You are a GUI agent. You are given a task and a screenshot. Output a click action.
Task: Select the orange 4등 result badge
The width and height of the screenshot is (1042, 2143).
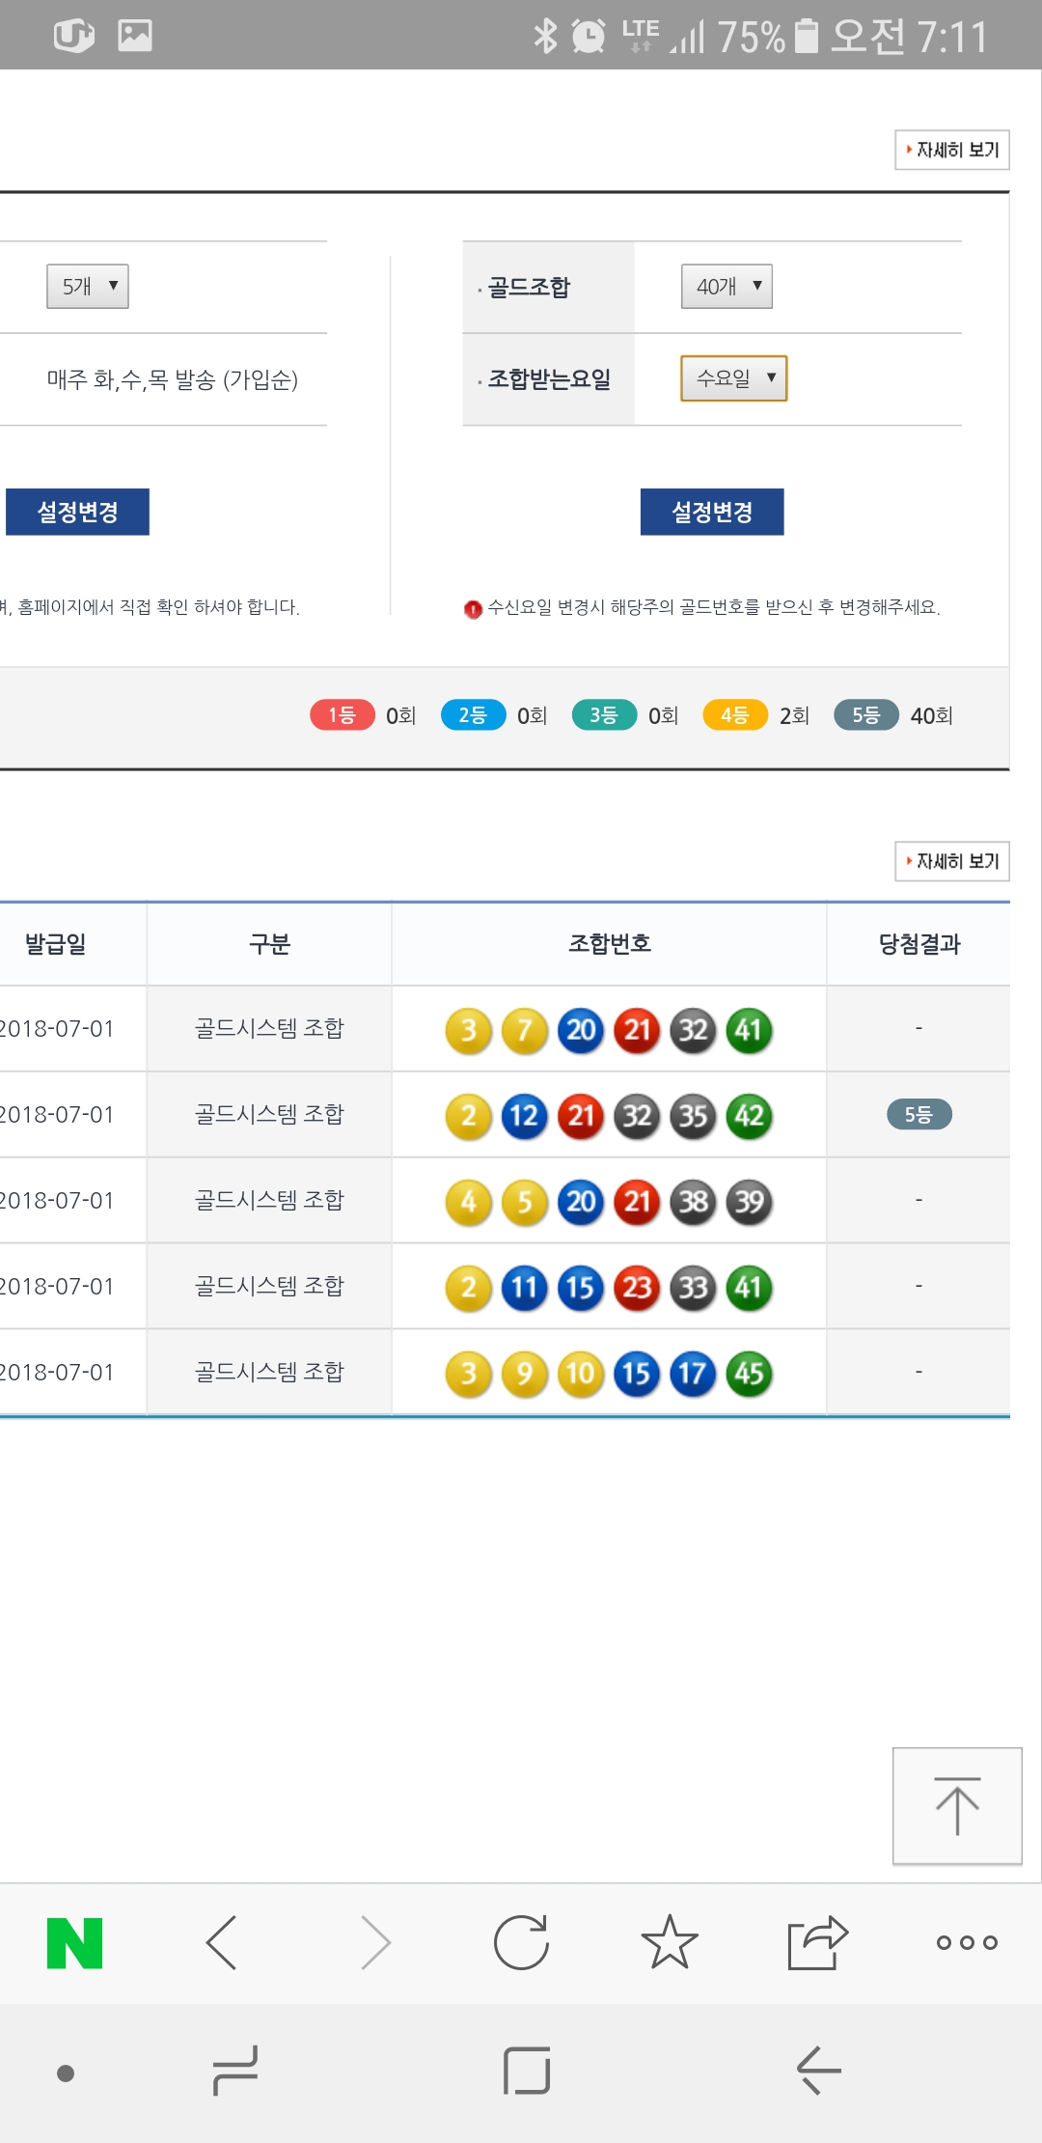click(734, 715)
